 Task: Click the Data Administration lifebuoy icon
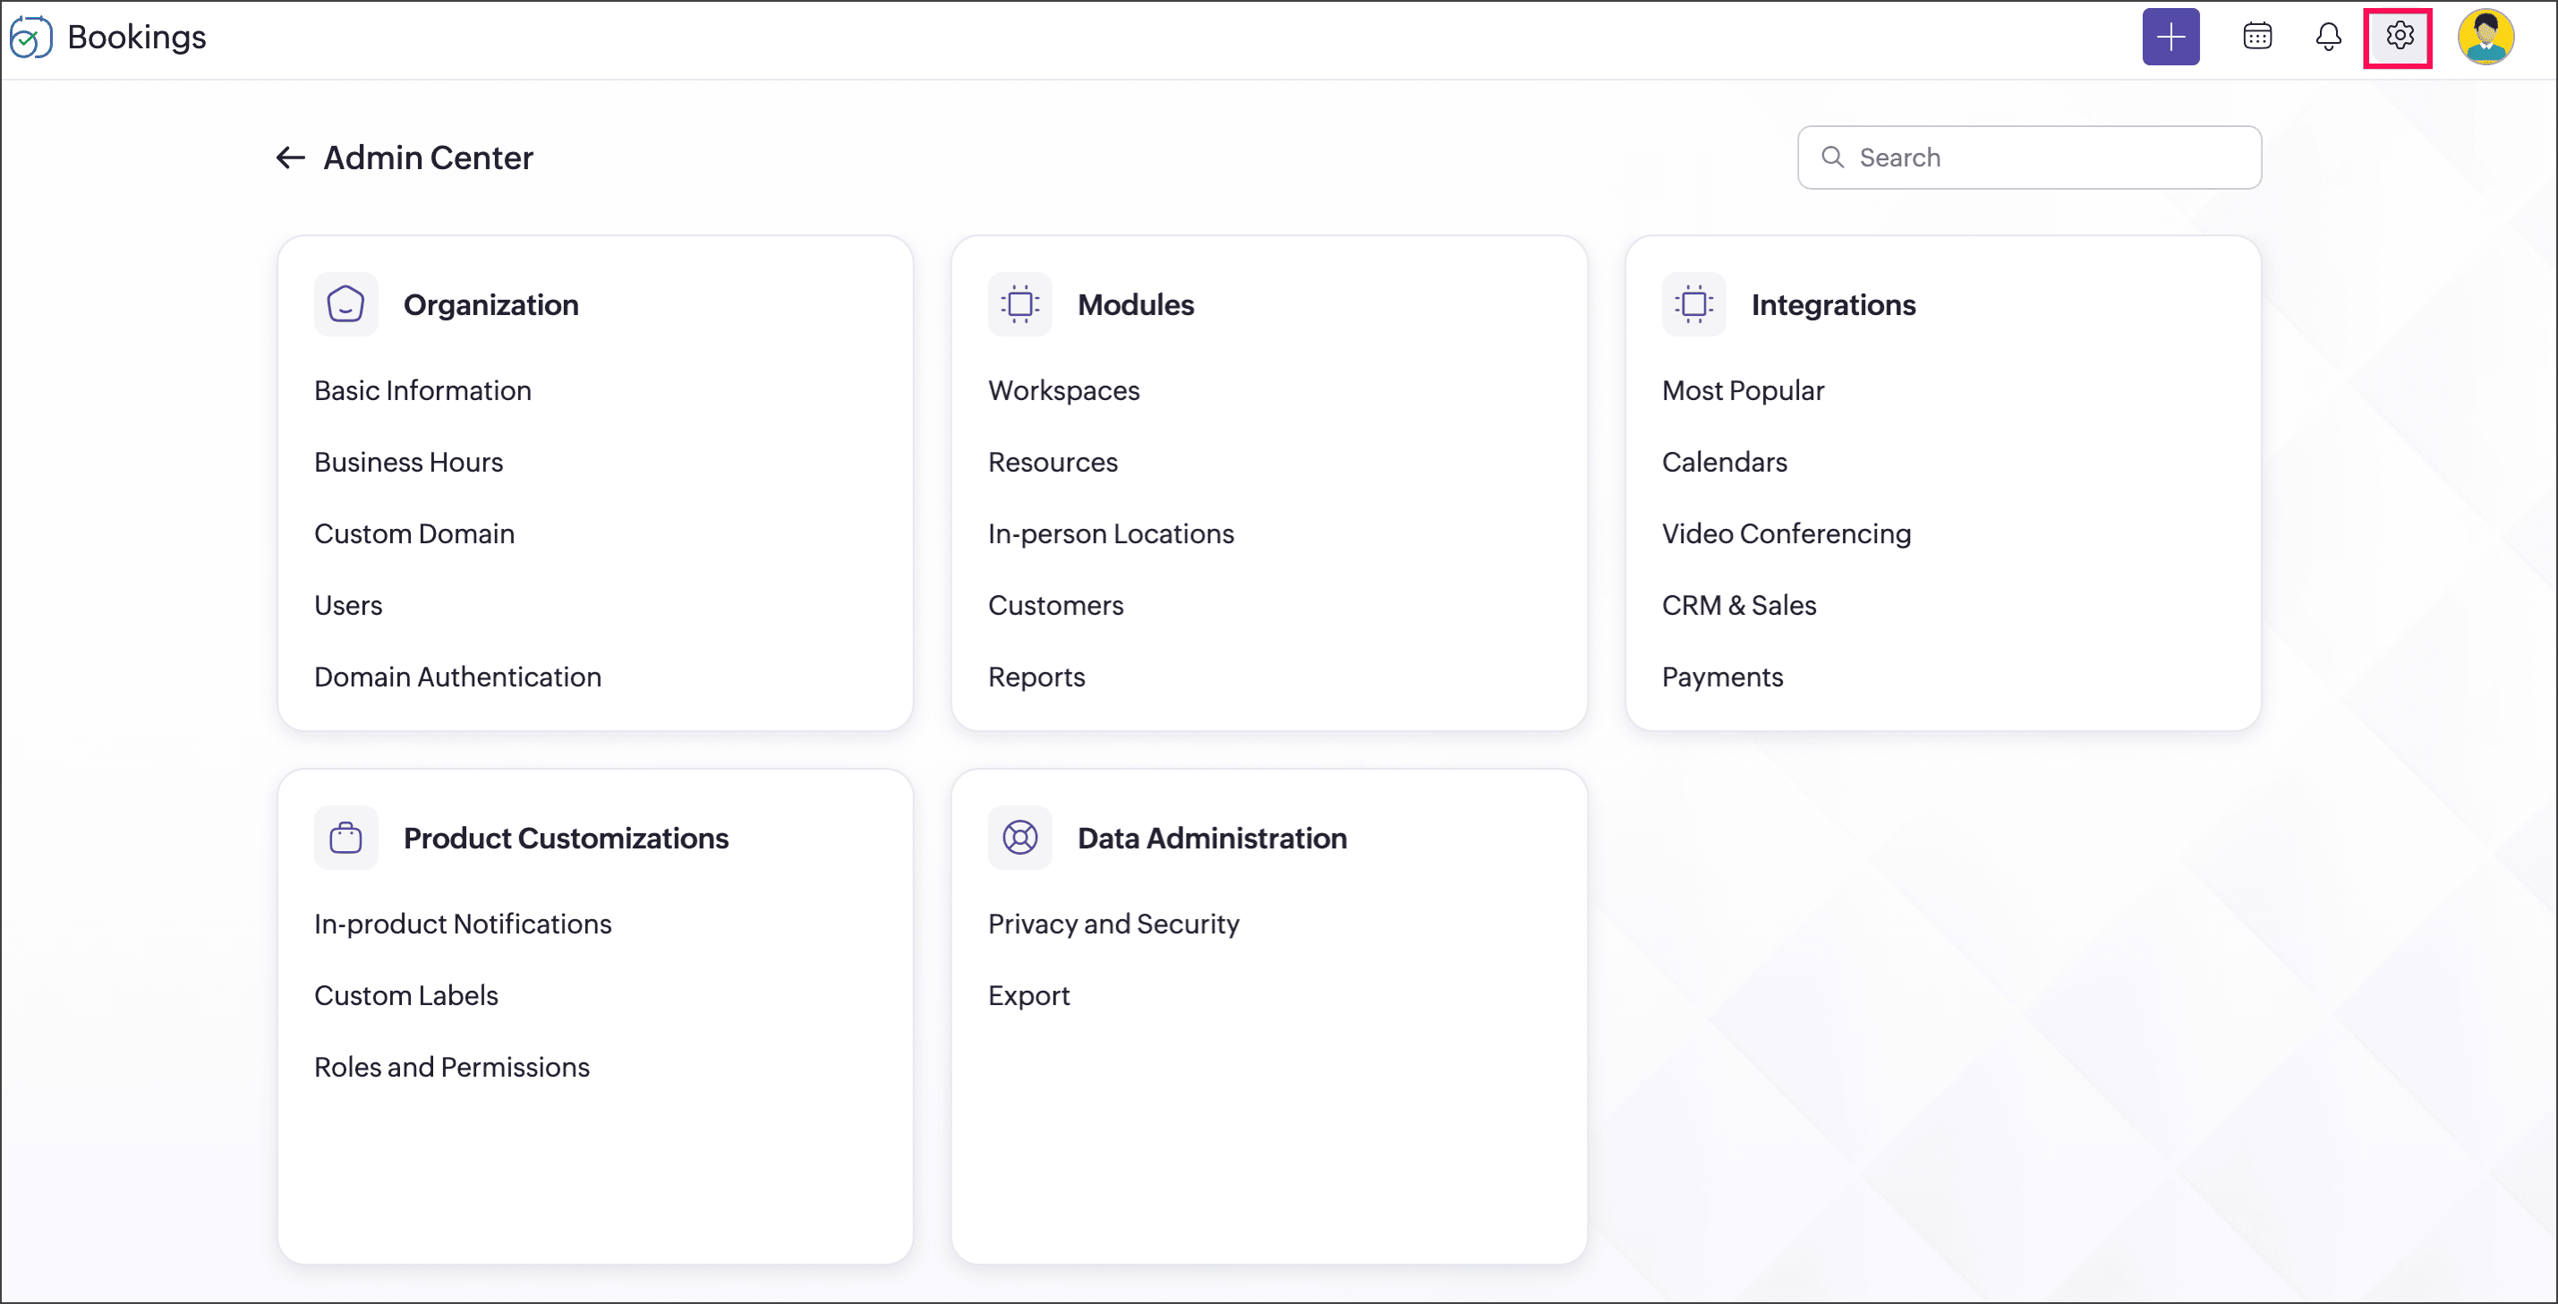click(x=1019, y=837)
